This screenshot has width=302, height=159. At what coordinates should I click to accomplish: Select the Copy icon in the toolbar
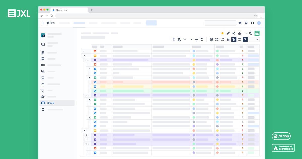(174, 39)
